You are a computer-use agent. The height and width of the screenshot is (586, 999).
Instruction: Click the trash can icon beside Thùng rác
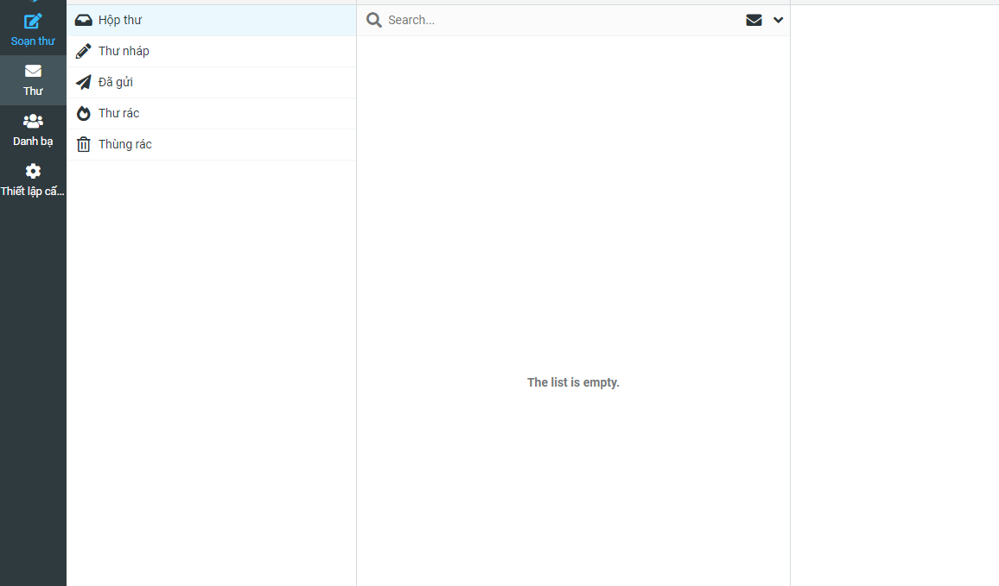click(x=83, y=144)
